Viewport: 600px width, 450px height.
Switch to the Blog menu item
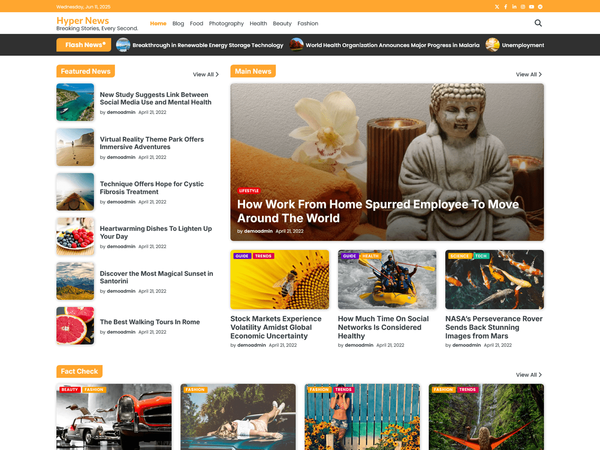coord(178,23)
